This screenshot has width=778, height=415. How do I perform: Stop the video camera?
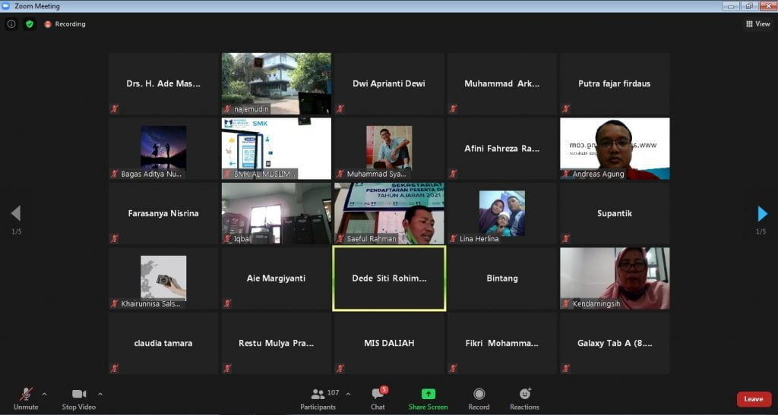pyautogui.click(x=79, y=398)
